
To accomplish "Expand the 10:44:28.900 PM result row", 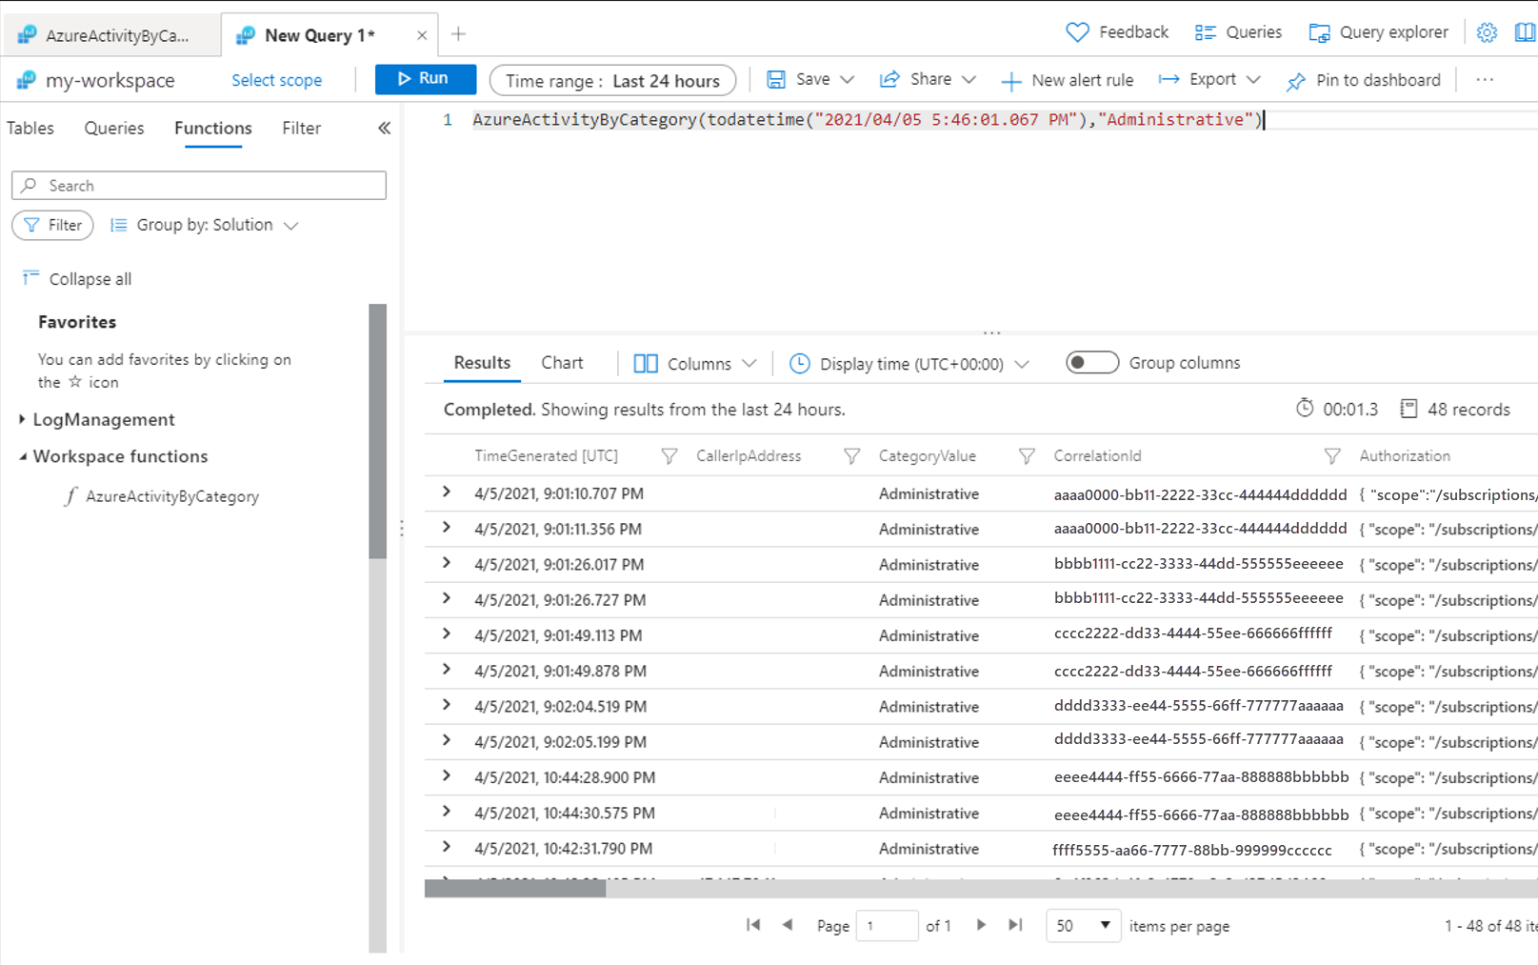I will 447,776.
